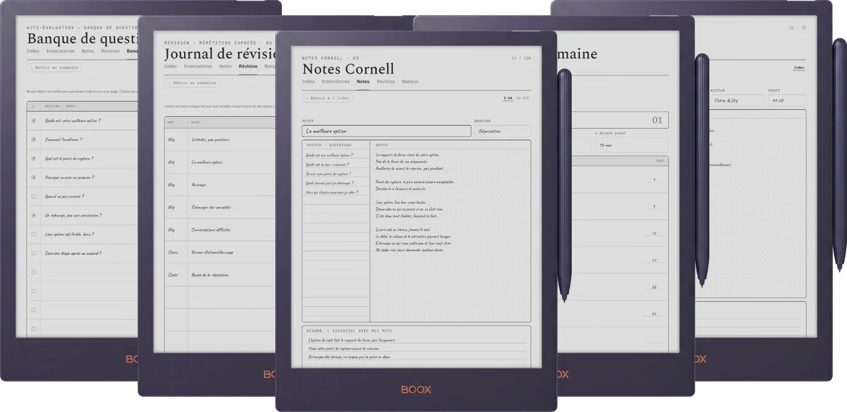This screenshot has width=847, height=412.
Task: Click the BOOX logo on the front tablet
Action: pos(416,390)
